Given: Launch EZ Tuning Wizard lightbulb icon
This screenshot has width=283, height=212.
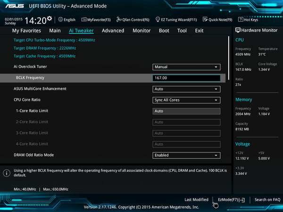Looking at the screenshot, I should 158,19.
